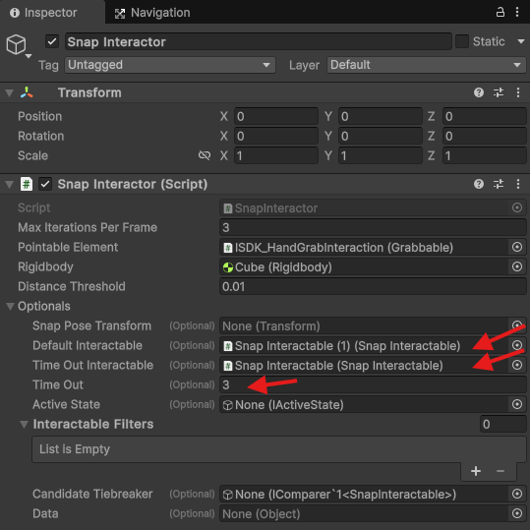Image resolution: width=530 pixels, height=530 pixels.
Task: Collapse the Optionals foldout
Action: pyautogui.click(x=10, y=306)
